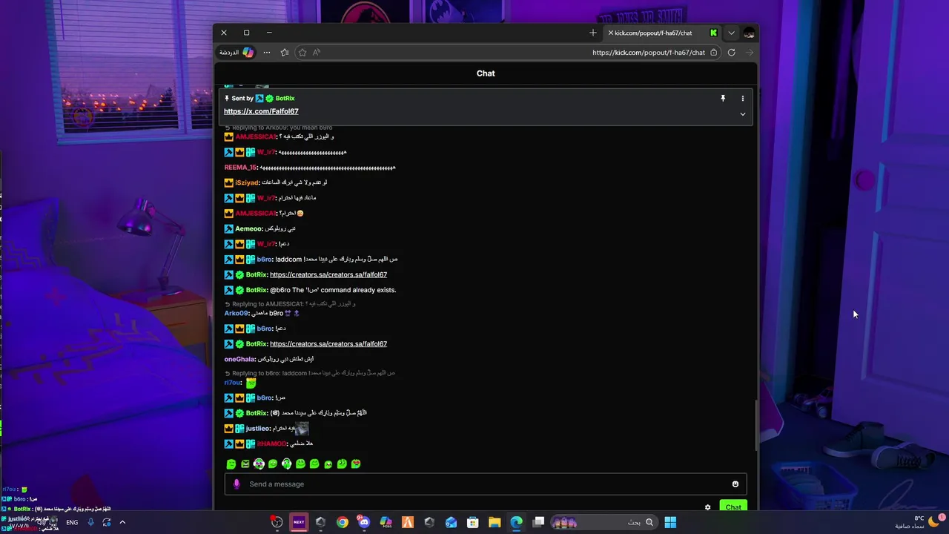Image resolution: width=949 pixels, height=534 pixels.
Task: Click username Aemeoo in chat
Action: click(248, 228)
